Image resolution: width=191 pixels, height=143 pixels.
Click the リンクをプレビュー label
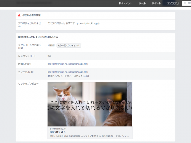(x=28, y=84)
